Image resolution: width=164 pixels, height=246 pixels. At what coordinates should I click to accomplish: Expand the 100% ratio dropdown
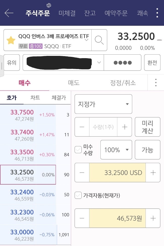click(116, 150)
